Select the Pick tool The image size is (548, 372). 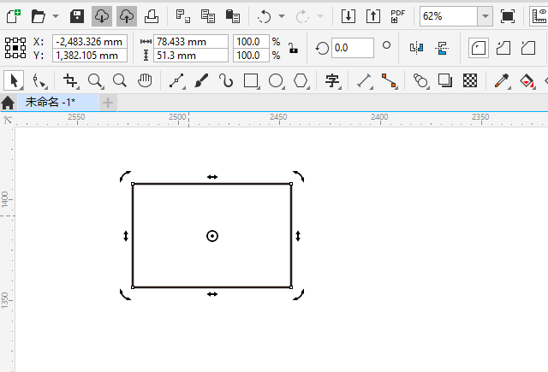(14, 81)
